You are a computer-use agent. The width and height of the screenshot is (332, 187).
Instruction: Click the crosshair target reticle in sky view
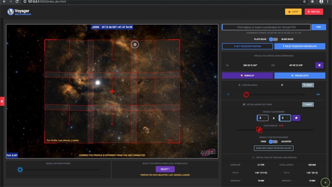135,44
